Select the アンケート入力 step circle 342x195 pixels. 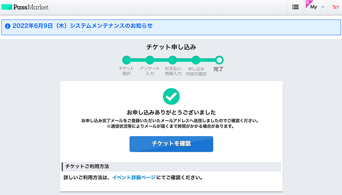150,60
